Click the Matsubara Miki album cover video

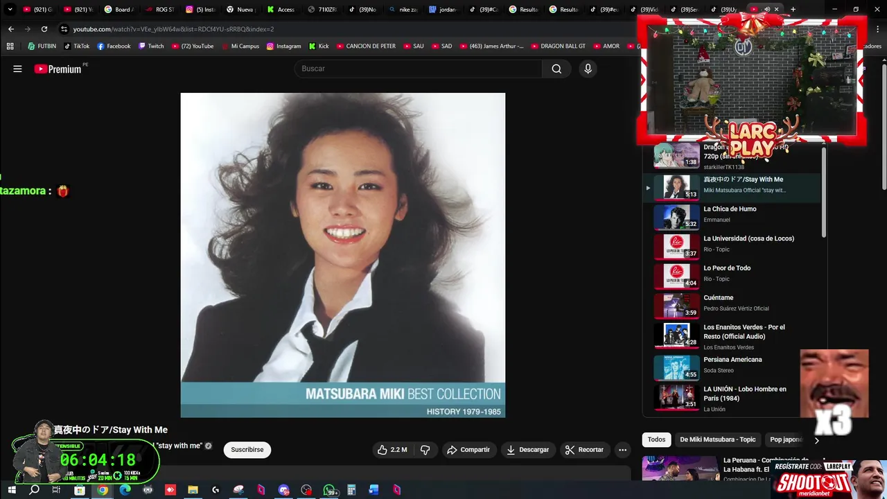pos(343,255)
